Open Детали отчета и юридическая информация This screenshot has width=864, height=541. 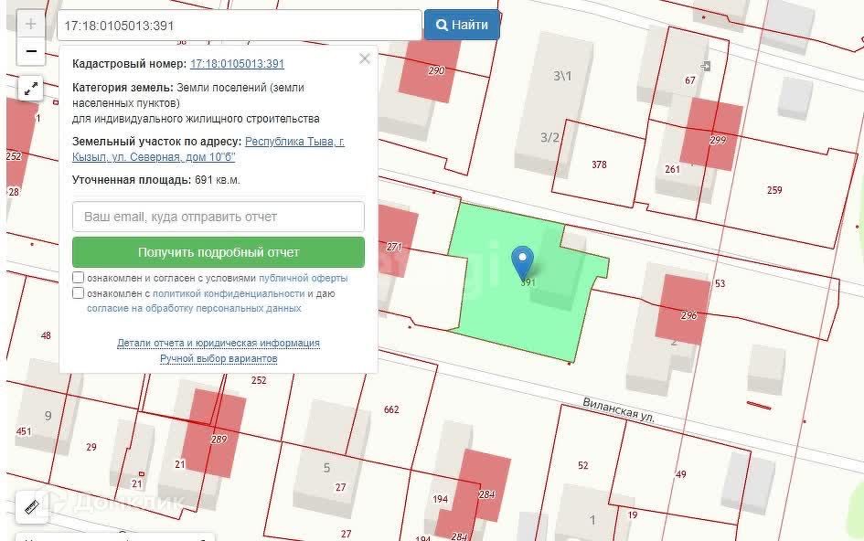tap(219, 343)
